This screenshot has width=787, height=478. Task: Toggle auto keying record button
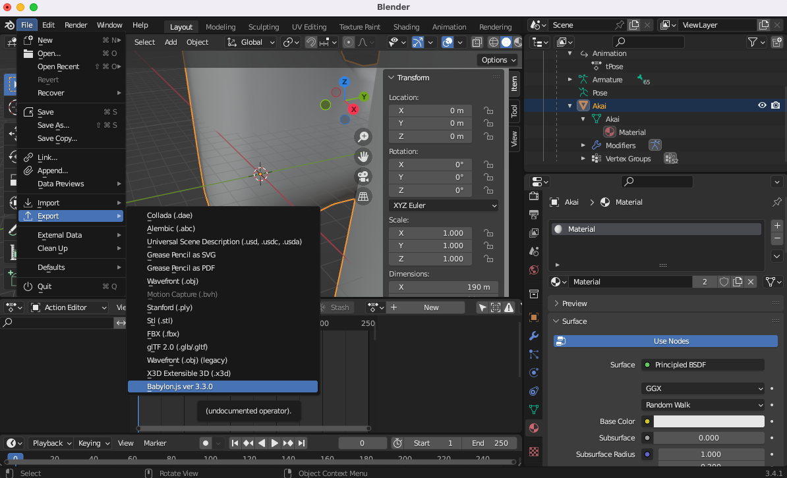pos(205,443)
